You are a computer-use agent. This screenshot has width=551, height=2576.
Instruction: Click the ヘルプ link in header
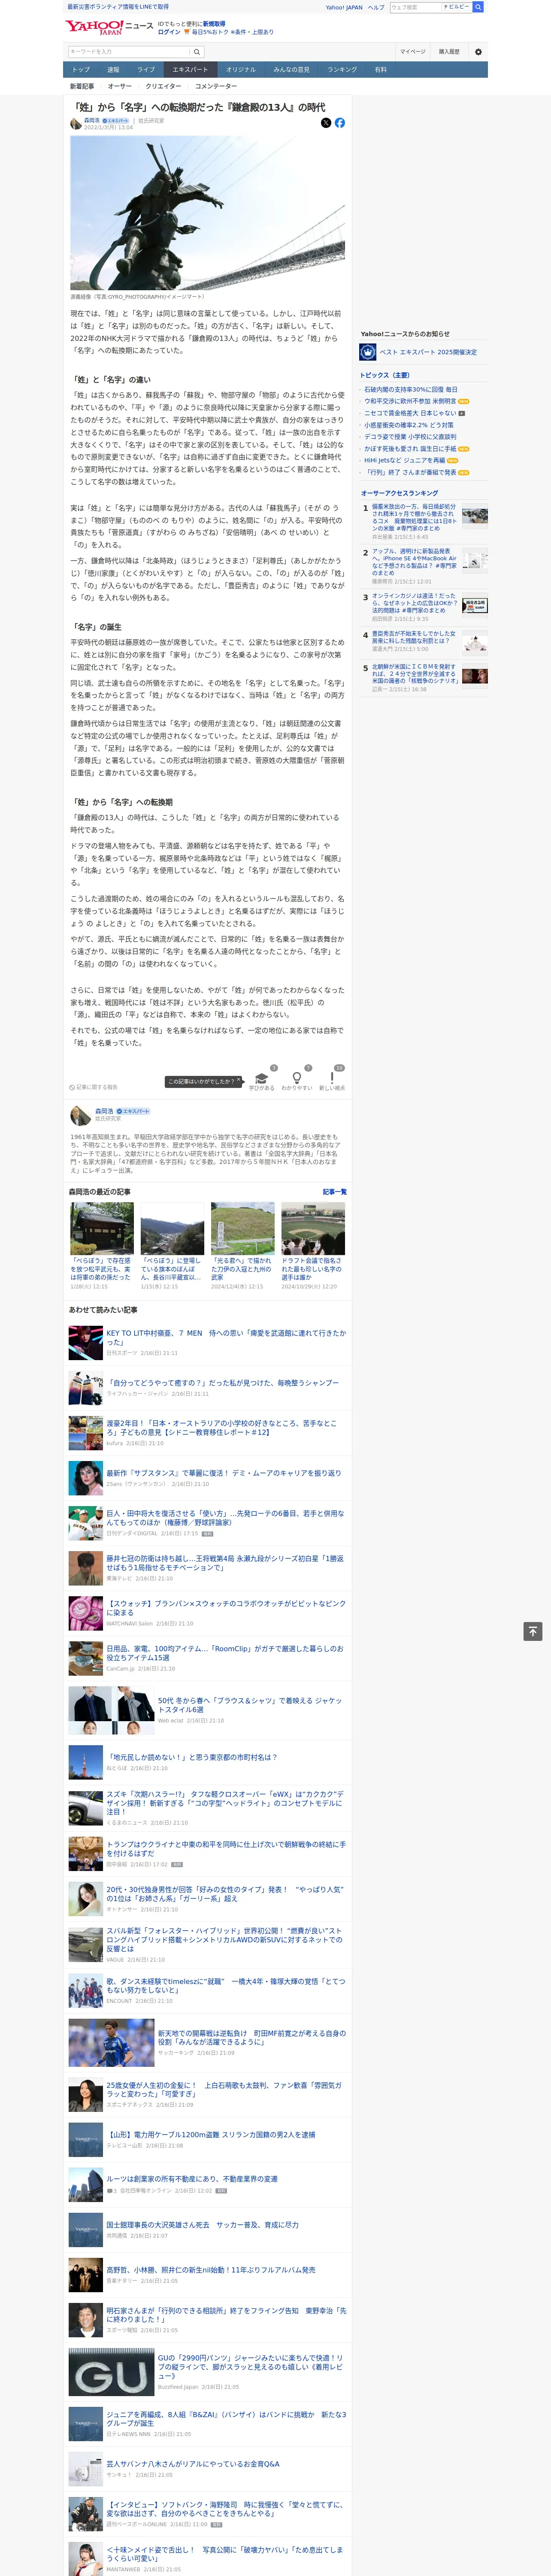click(x=376, y=7)
